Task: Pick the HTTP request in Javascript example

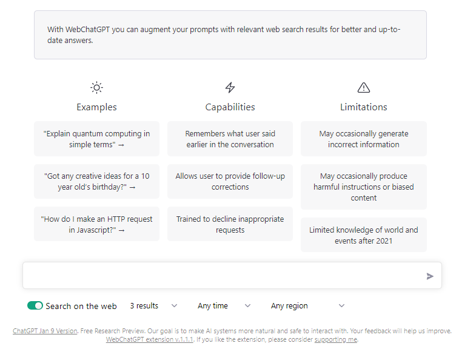Action: coord(96,224)
